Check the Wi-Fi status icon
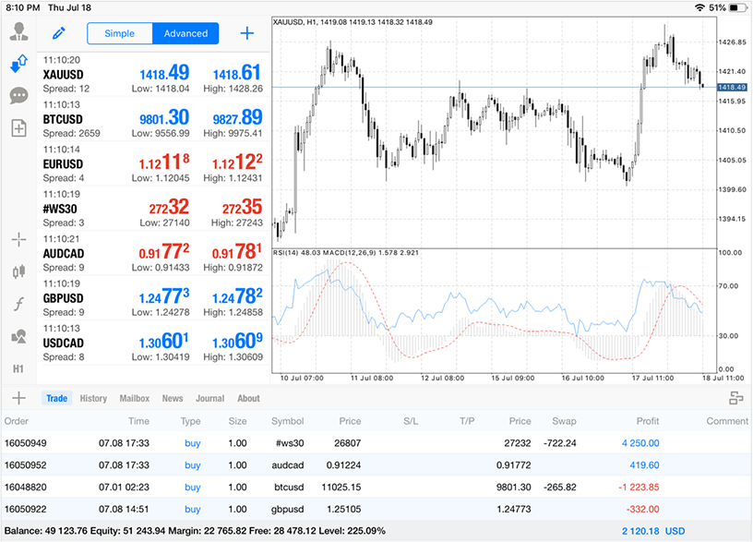The image size is (753, 542). tap(700, 7)
